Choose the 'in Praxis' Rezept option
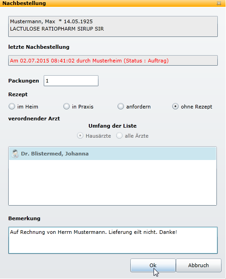Image resolution: width=226 pixels, height=279 pixels. [x=67, y=106]
